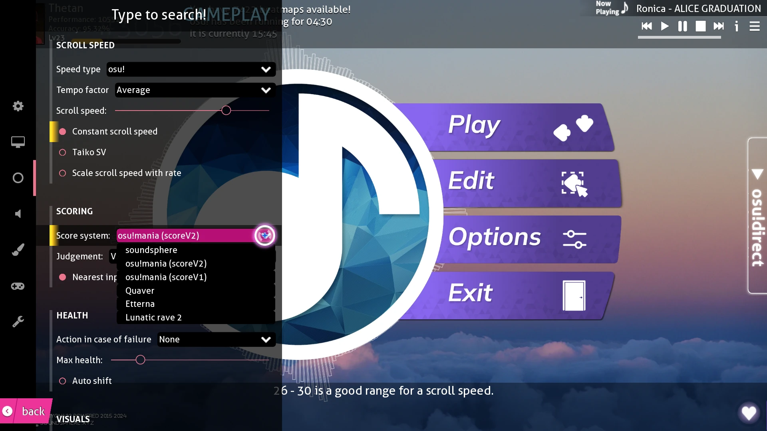This screenshot has width=767, height=431.
Task: Open Gameplay circle icon in sidebar
Action: [18, 178]
